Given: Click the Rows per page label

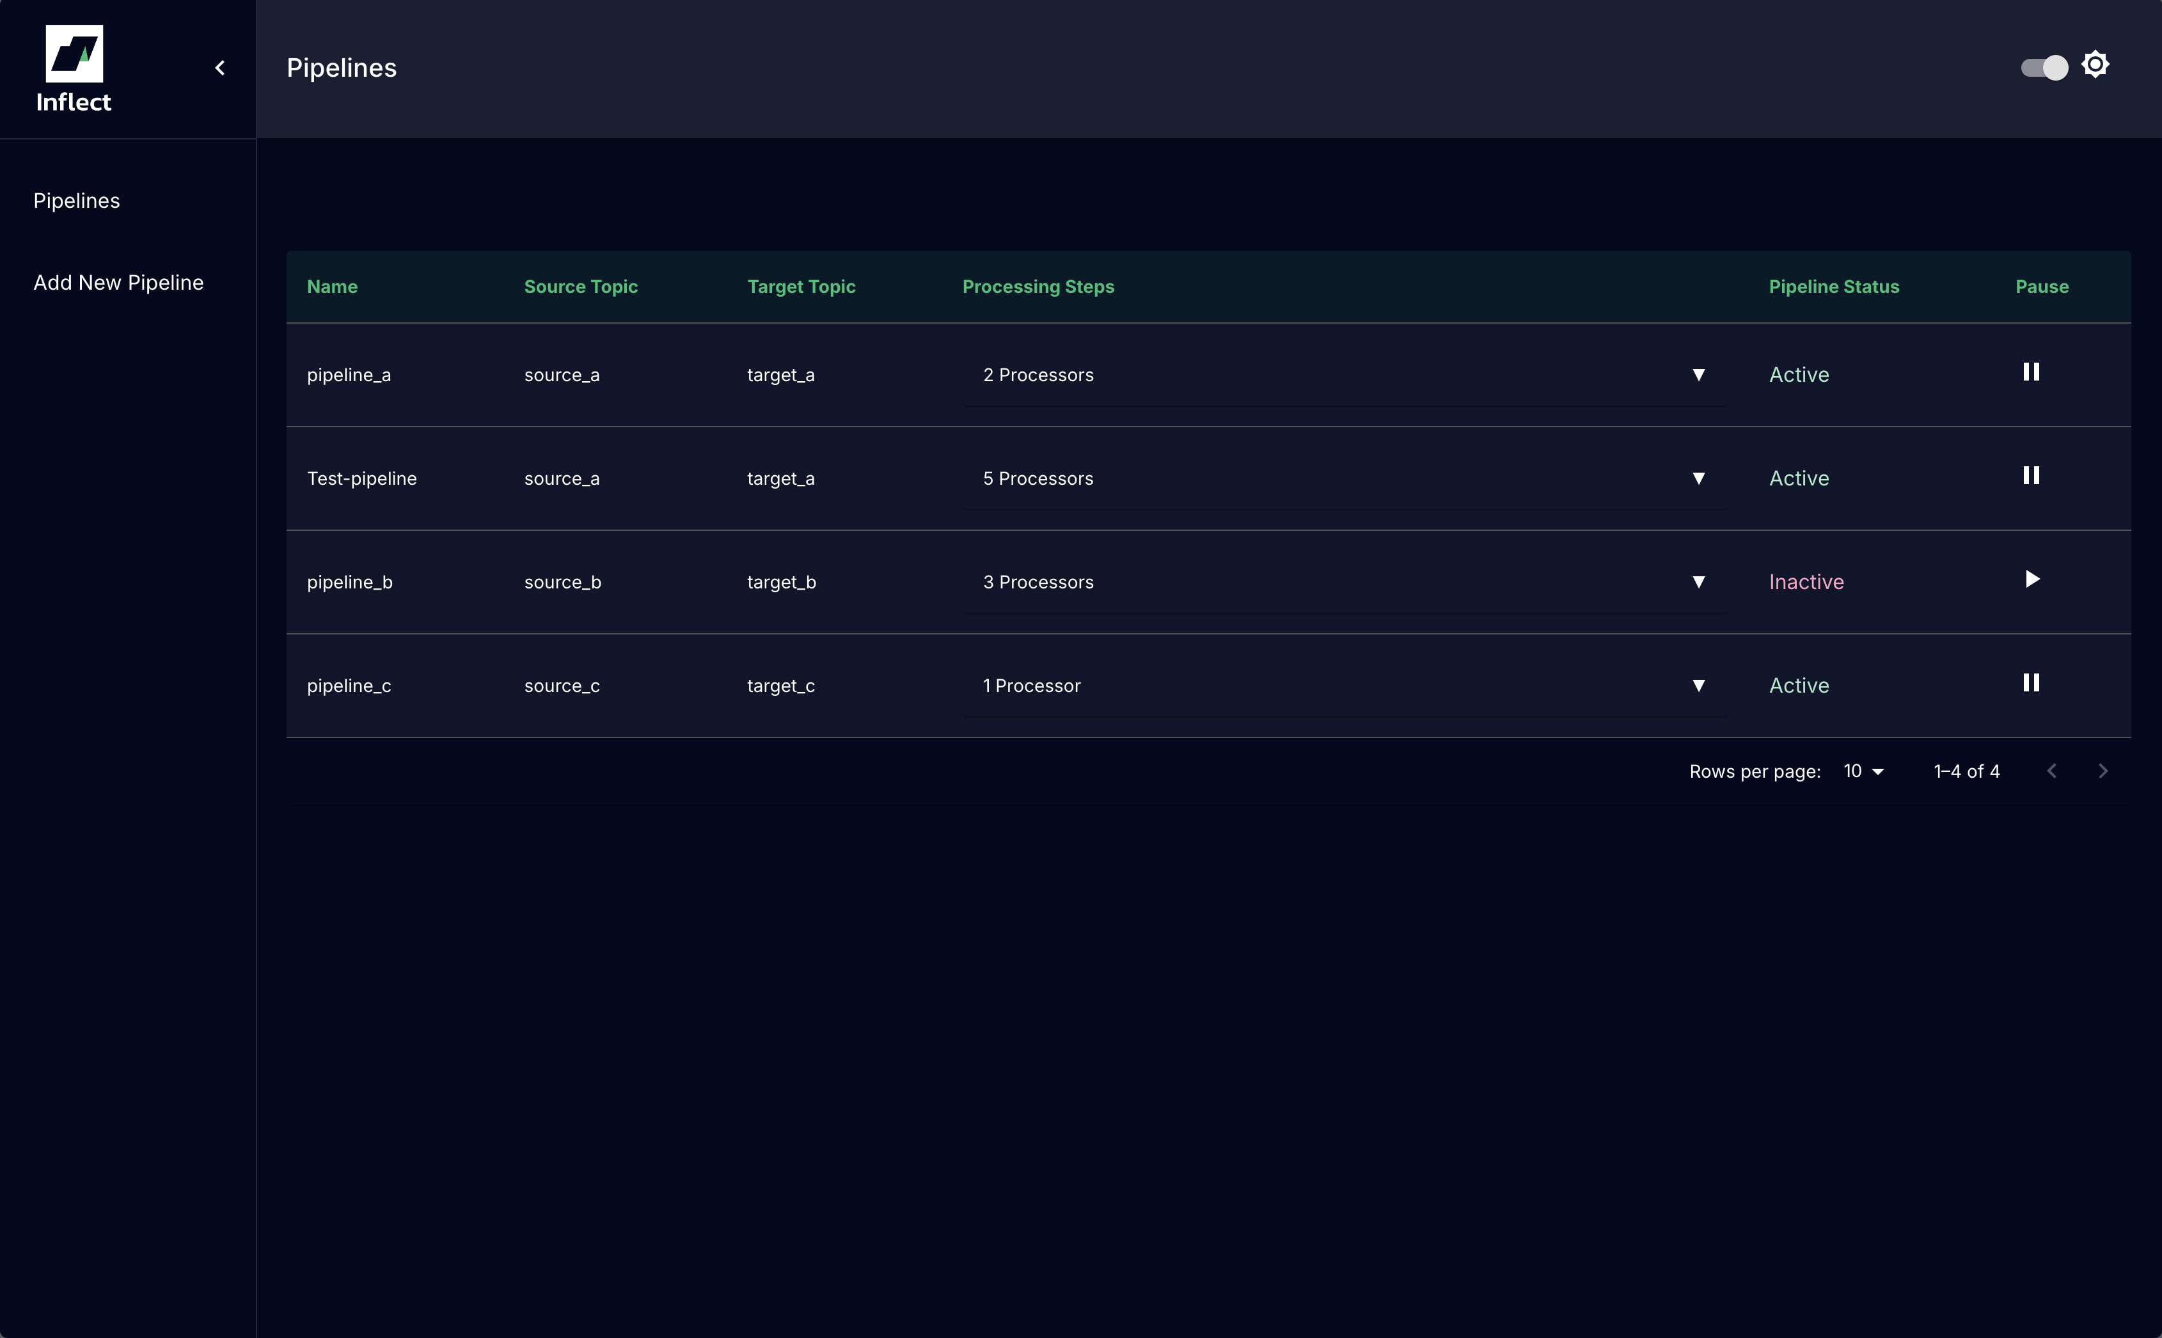Looking at the screenshot, I should click(1755, 771).
